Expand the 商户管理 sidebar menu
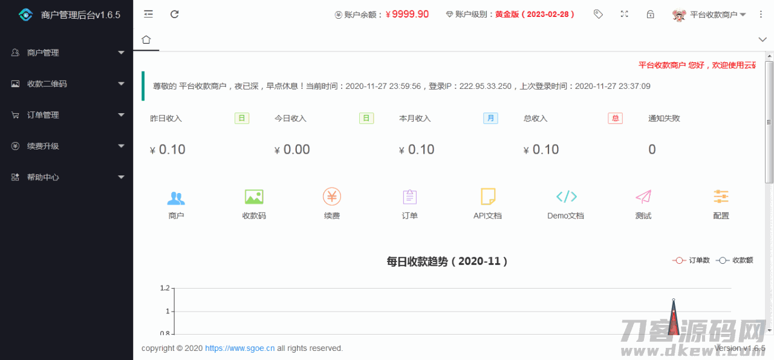This screenshot has width=774, height=360. [67, 53]
